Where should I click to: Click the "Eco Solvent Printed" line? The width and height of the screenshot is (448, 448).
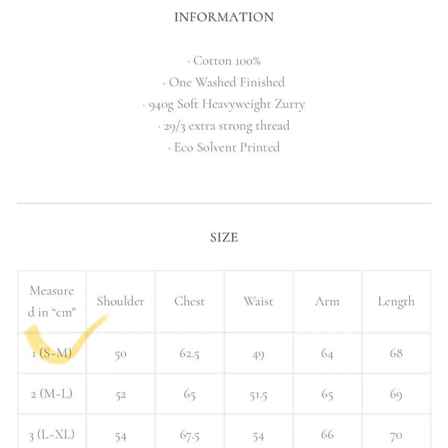pos(224,147)
